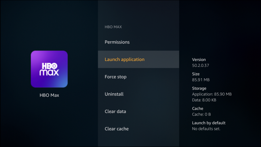Click the Cache: 0 B value
261x147 pixels.
202,114
